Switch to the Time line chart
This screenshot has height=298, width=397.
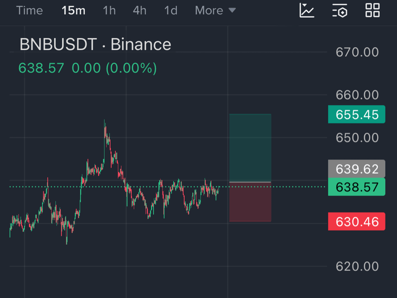pyautogui.click(x=29, y=11)
